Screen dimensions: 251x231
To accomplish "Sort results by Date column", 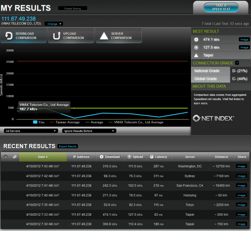I will point(43,157).
